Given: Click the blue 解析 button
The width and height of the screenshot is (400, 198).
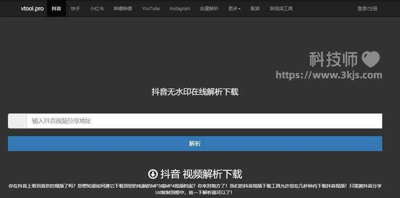Looking at the screenshot, I should (195, 144).
